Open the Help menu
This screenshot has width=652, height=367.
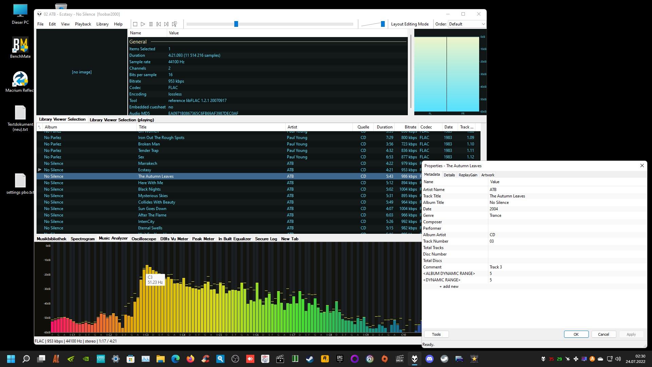(x=118, y=24)
